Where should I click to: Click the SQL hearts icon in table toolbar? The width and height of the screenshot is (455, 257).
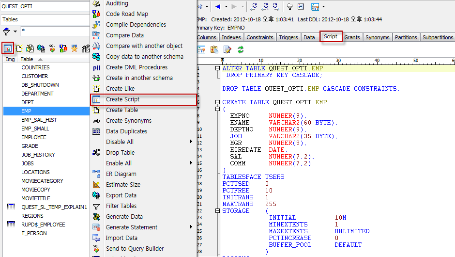pyautogui.click(x=52, y=48)
